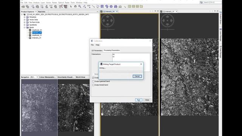This screenshot has height=136, width=242.
Task: Click the Amplitude_VH band icon
Action: point(30,30)
